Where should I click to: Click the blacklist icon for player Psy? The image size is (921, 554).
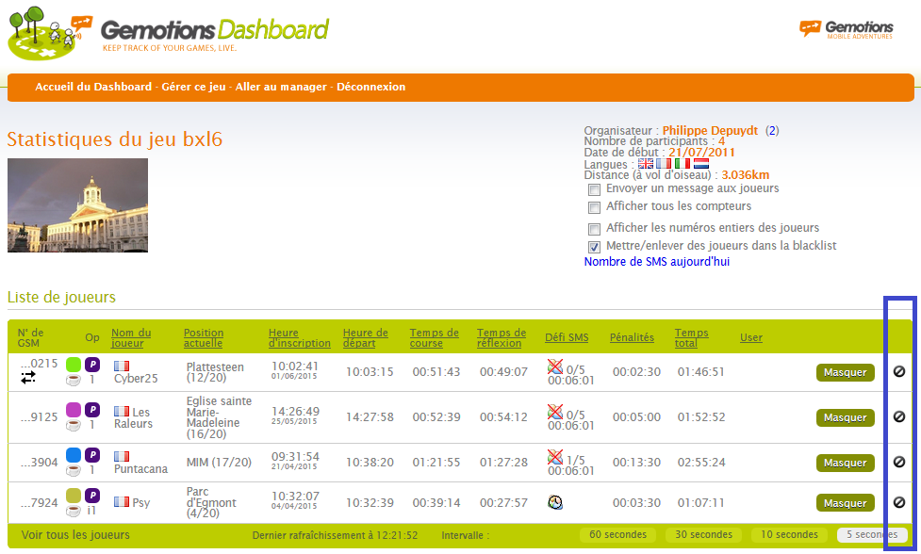898,503
